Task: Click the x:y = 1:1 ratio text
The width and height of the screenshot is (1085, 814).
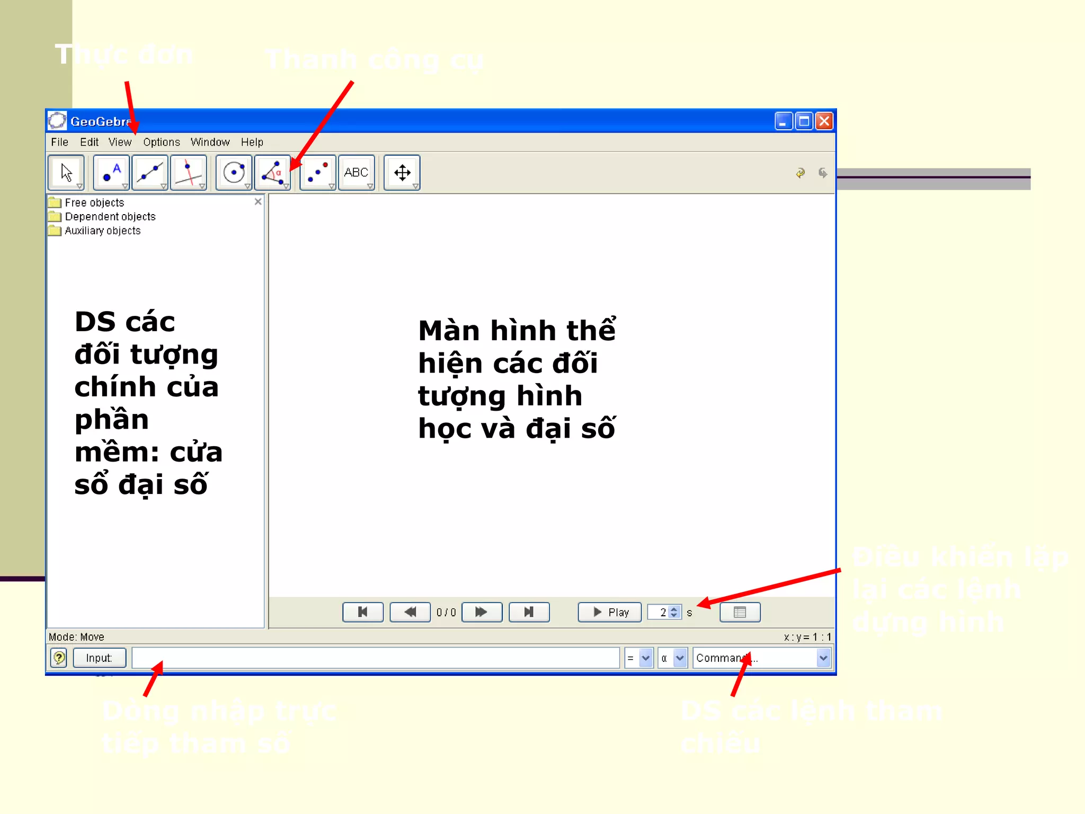Action: click(807, 636)
